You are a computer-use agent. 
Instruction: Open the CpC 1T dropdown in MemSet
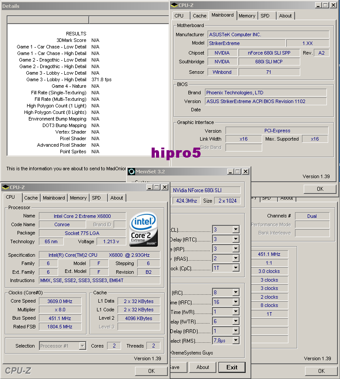tap(236, 268)
